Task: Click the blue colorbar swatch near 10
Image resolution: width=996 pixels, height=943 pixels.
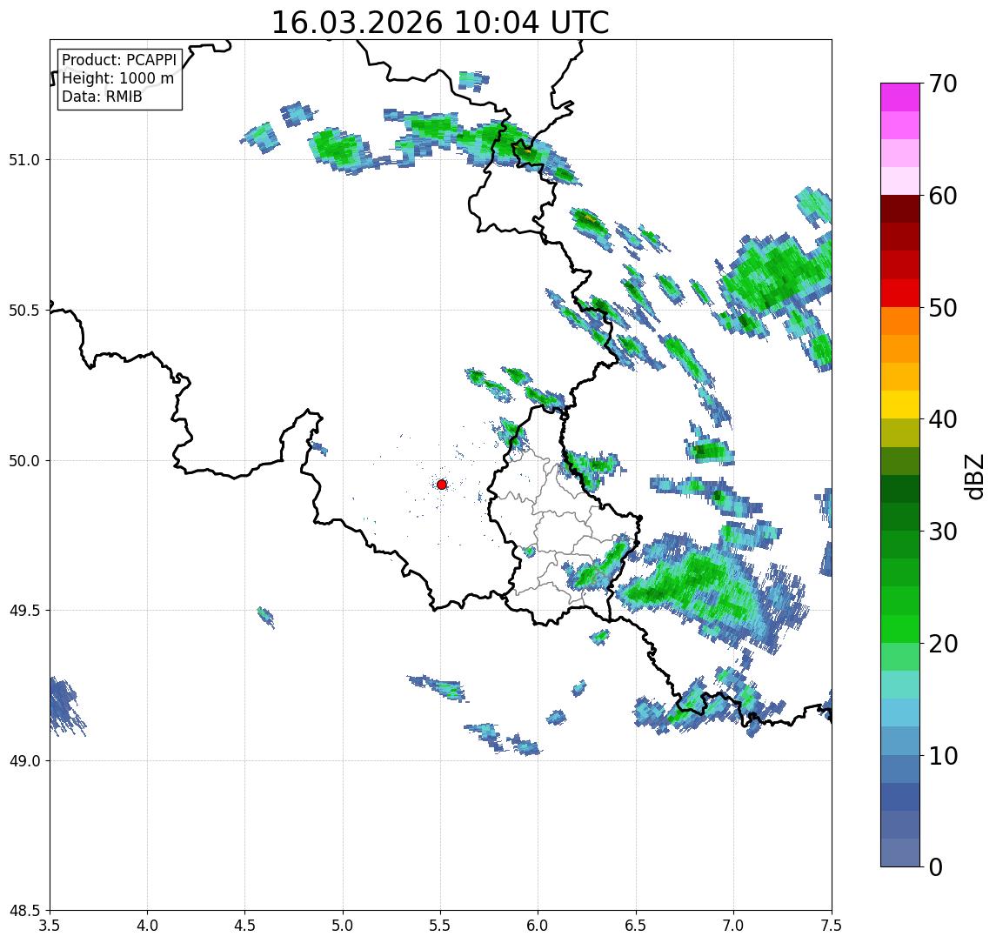Action: 900,768
